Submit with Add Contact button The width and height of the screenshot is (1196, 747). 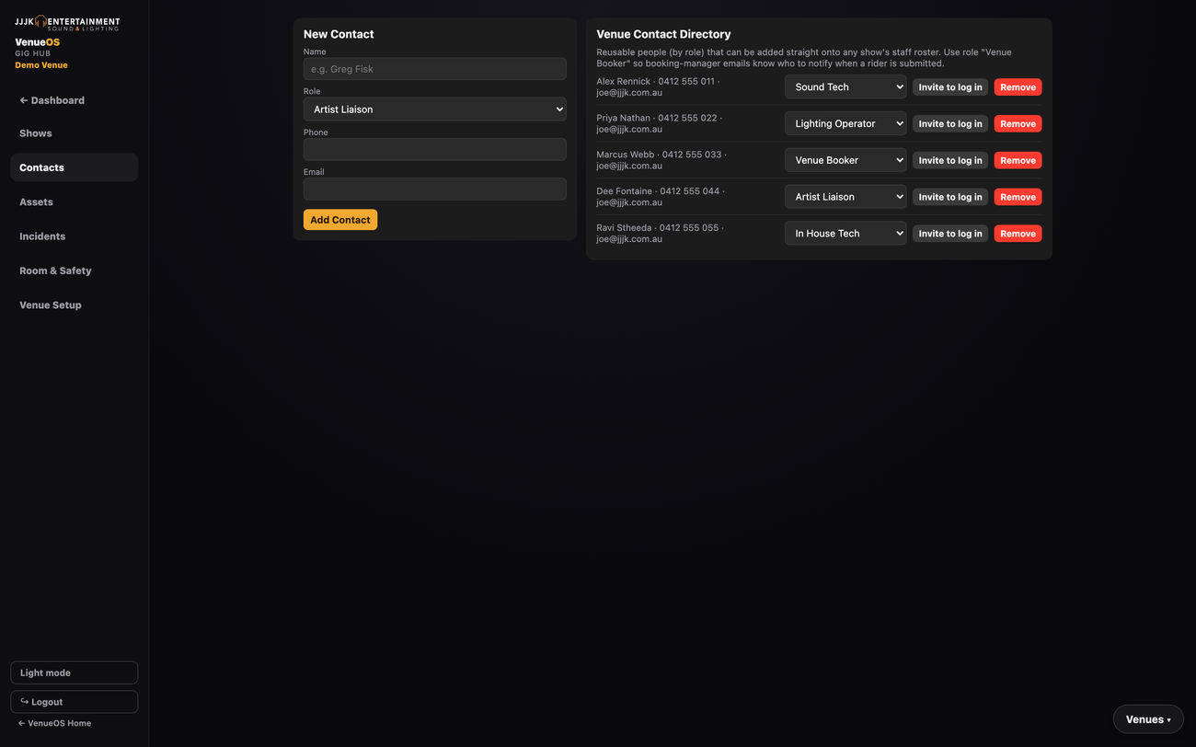[340, 220]
